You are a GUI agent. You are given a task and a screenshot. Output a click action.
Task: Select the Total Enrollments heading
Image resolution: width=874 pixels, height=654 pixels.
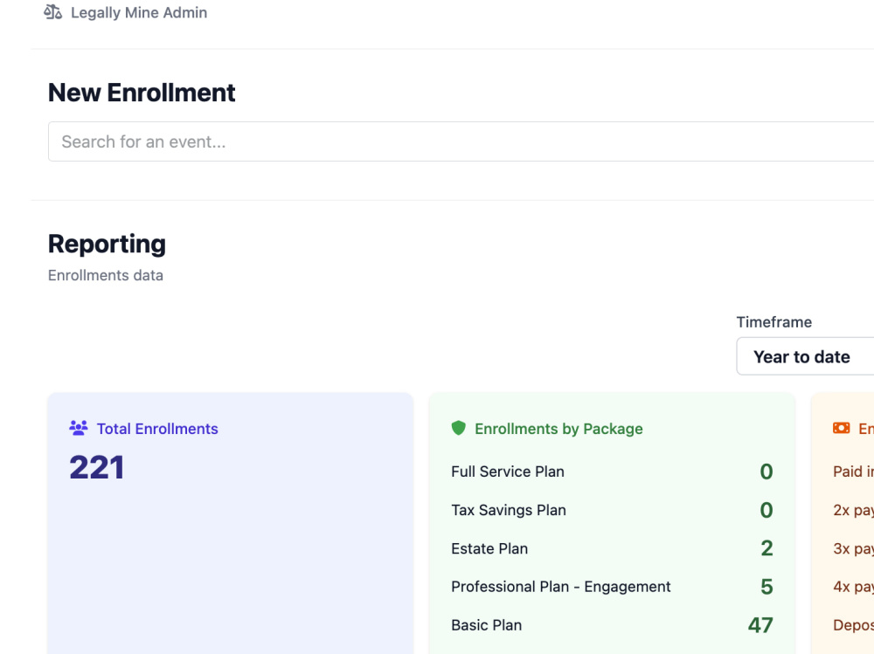point(157,429)
